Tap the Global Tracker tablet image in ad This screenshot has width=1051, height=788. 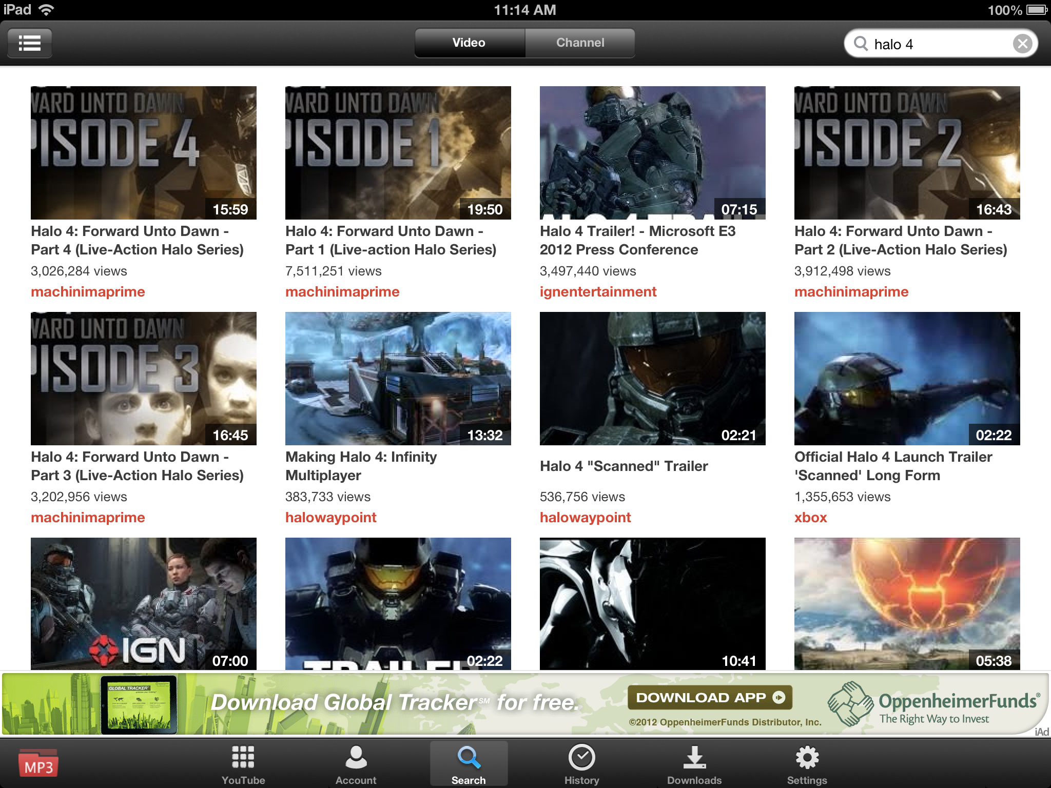pos(139,704)
